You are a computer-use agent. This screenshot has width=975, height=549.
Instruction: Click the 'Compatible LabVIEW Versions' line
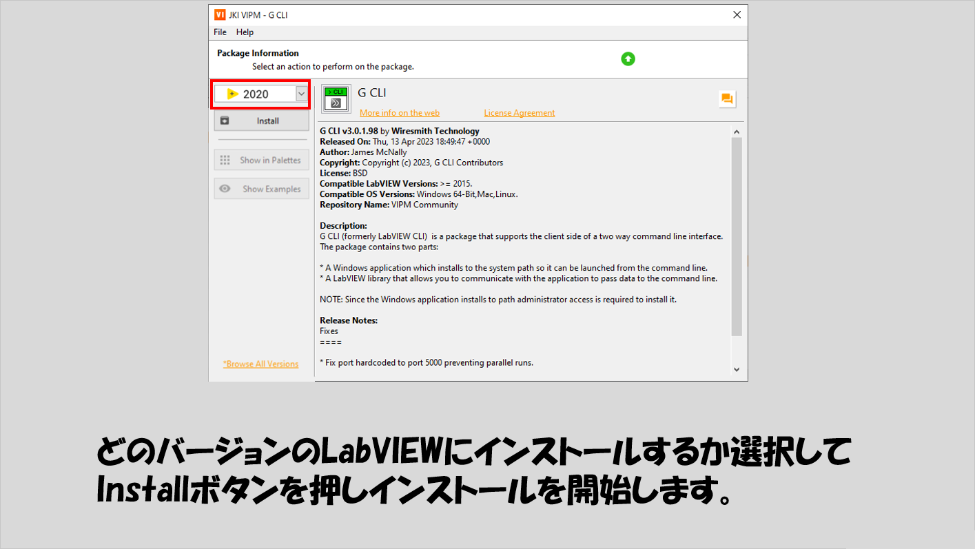[396, 184]
